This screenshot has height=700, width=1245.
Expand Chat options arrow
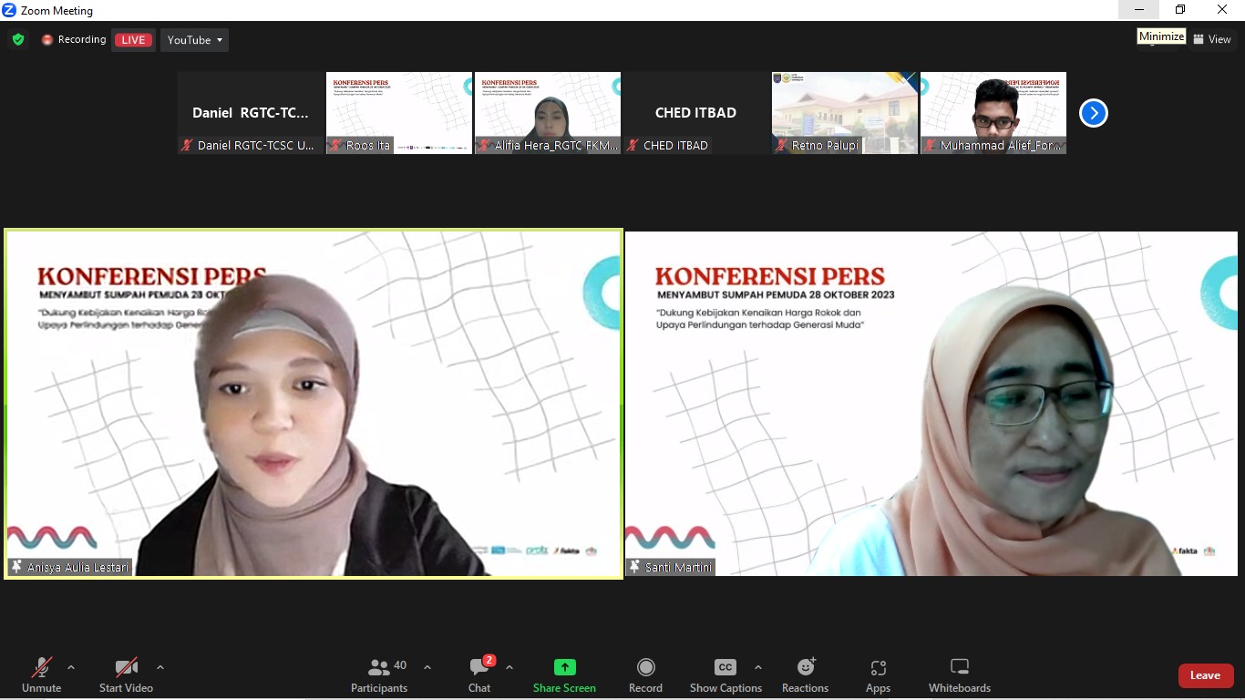pyautogui.click(x=509, y=667)
